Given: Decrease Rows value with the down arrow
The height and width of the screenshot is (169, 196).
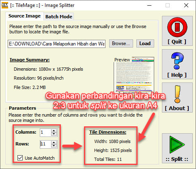Looking at the screenshot, I should [x=54, y=146].
